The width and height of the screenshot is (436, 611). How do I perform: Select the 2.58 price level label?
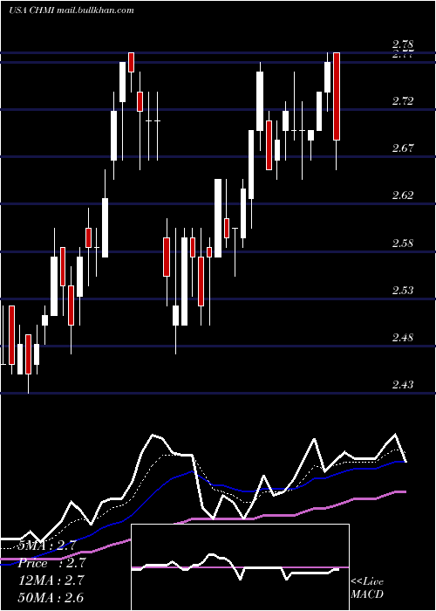tap(403, 244)
